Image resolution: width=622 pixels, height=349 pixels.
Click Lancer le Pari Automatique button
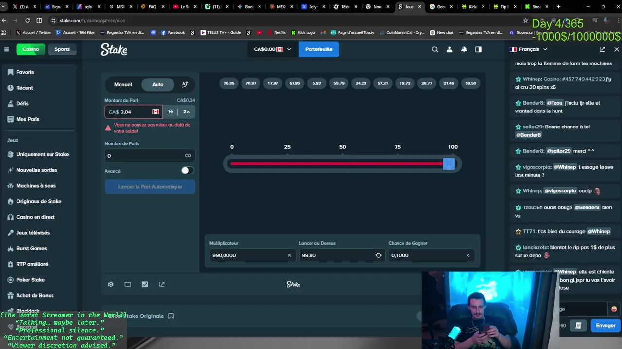pos(150,187)
